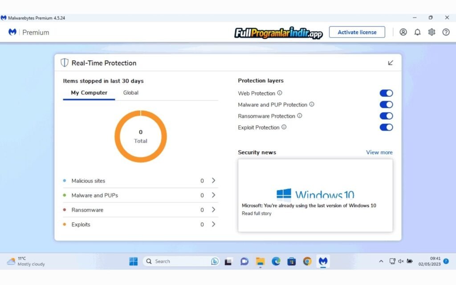Expand the Malicious sites details chevron
Screen dimensions: 456x285
[213, 181]
